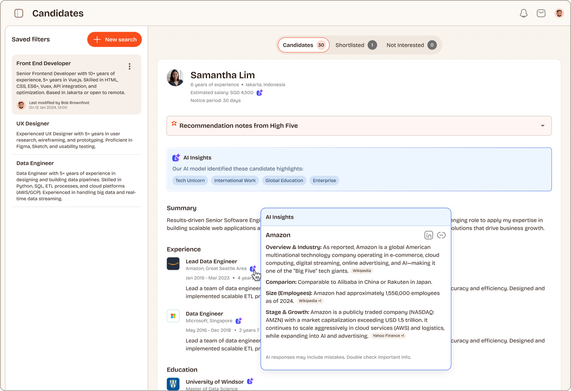Select the Enterprise highlight tag
The image size is (571, 391).
pyautogui.click(x=324, y=180)
